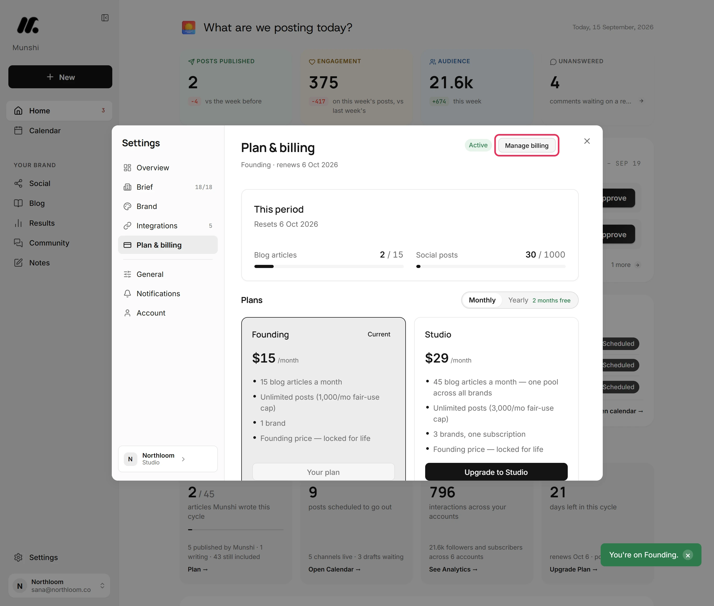Click the Home notification badge 3
The image size is (714, 606).
click(103, 110)
